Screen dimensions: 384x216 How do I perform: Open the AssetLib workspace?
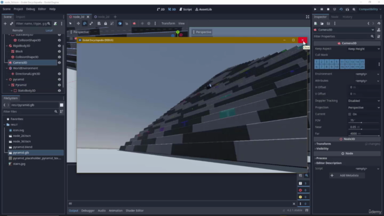pos(203,10)
